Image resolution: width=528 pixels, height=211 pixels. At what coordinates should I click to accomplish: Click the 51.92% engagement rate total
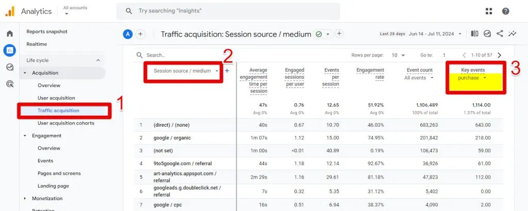(x=376, y=105)
